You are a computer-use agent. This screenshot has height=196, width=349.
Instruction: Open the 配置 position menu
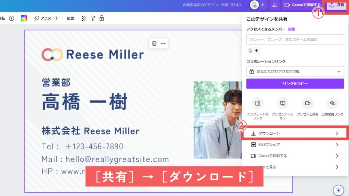[70, 18]
